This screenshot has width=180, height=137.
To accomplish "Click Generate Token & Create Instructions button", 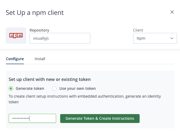I will [x=100, y=118].
